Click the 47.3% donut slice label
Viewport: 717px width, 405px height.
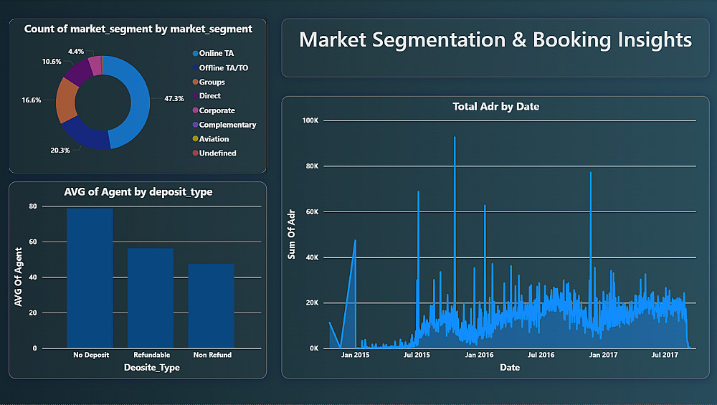[x=174, y=99]
